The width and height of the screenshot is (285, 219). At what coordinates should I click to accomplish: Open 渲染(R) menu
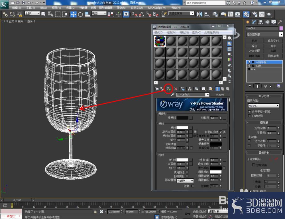click(121, 8)
